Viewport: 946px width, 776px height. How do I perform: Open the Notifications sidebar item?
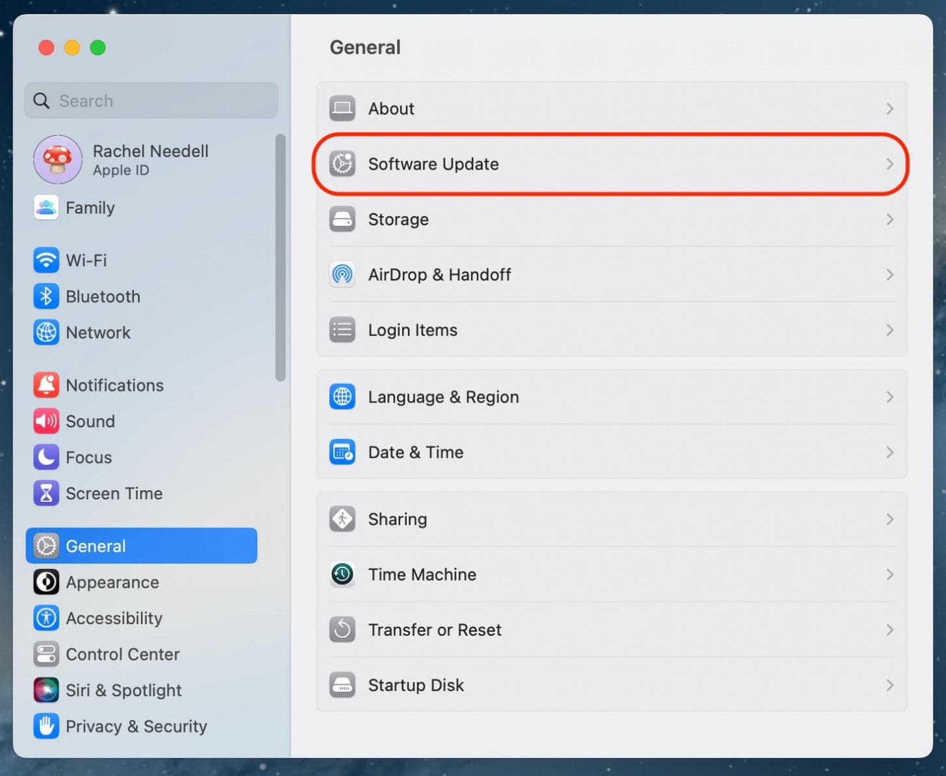(114, 385)
